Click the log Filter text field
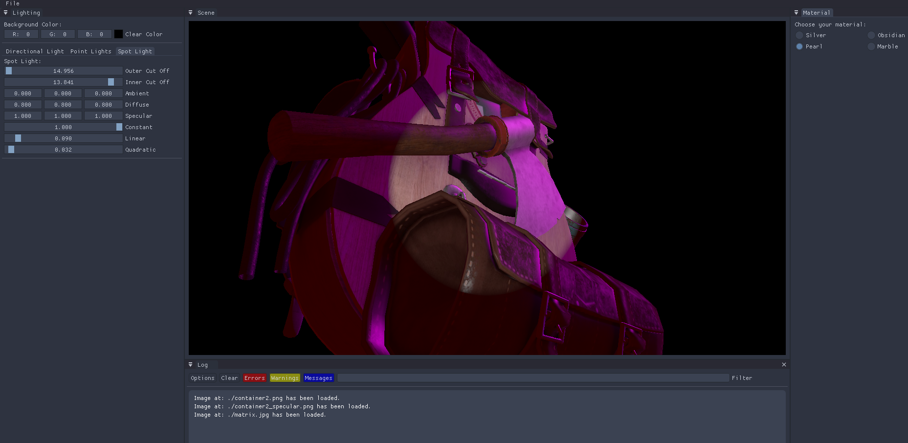 pyautogui.click(x=533, y=378)
